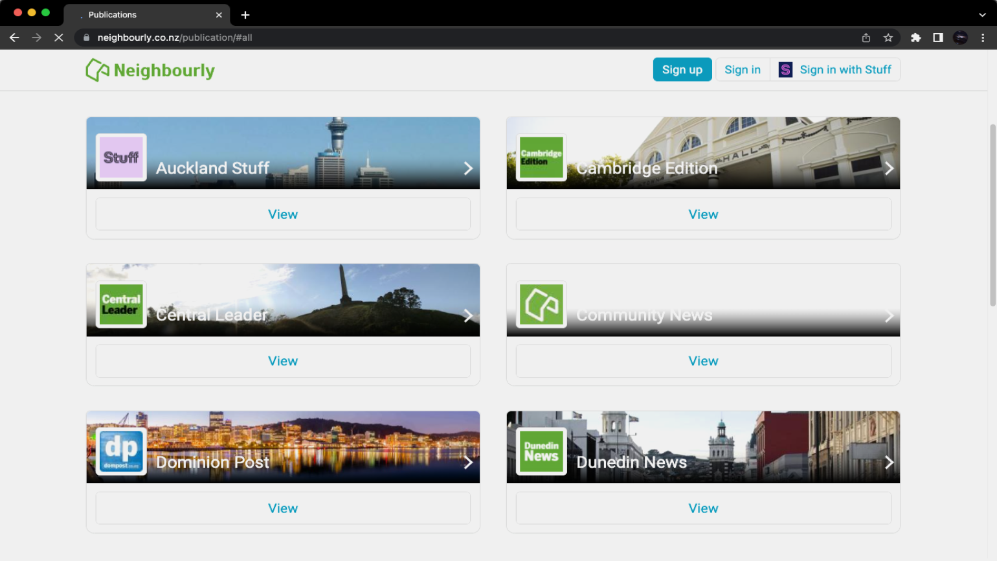Expand Central Leader with its chevron
This screenshot has width=997, height=561.
pos(468,315)
